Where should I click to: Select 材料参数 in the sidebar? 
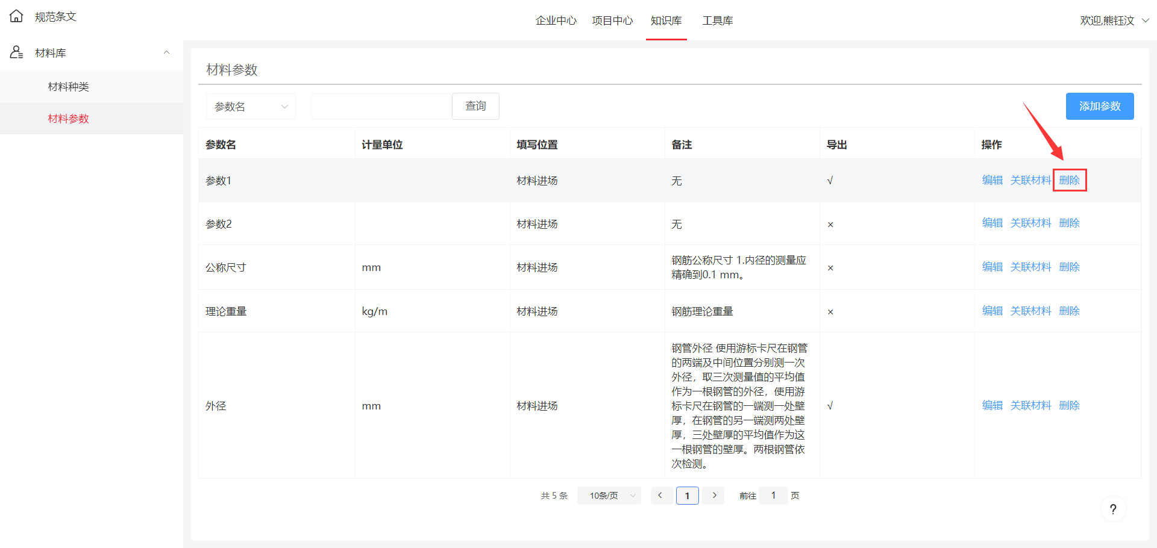(68, 119)
